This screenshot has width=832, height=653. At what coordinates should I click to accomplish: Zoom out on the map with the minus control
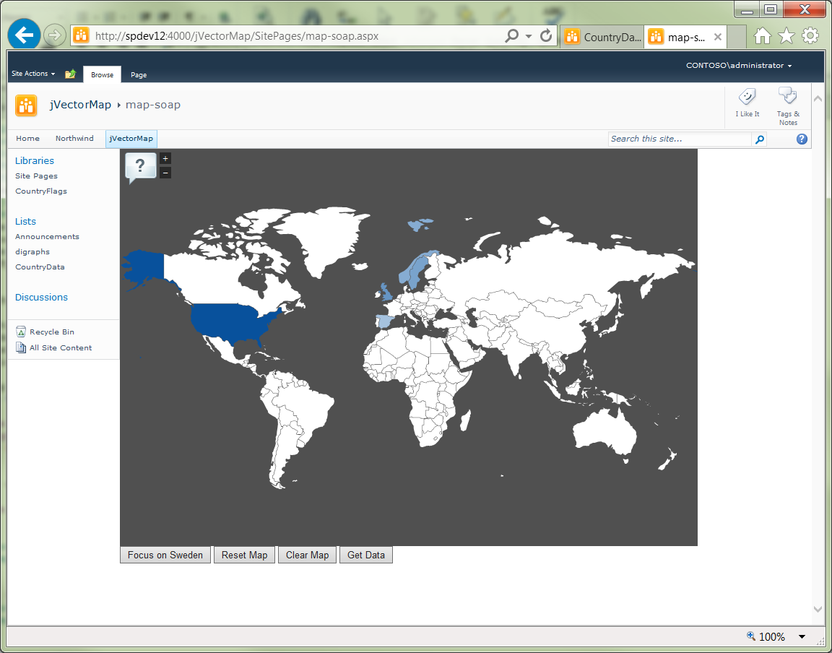[x=165, y=172]
